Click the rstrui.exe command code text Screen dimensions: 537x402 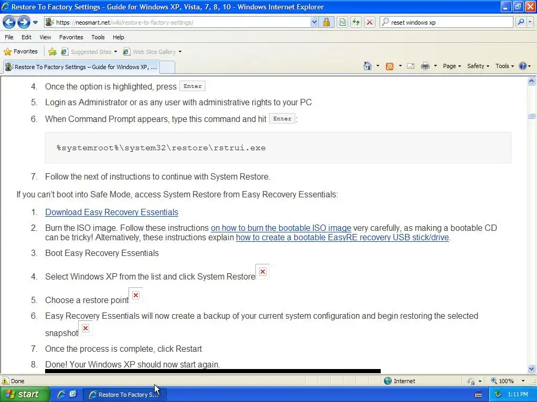tap(161, 148)
